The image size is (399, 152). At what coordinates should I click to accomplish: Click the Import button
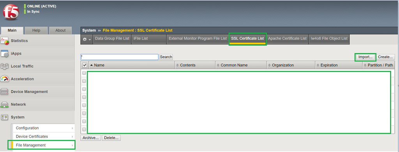pyautogui.click(x=365, y=57)
